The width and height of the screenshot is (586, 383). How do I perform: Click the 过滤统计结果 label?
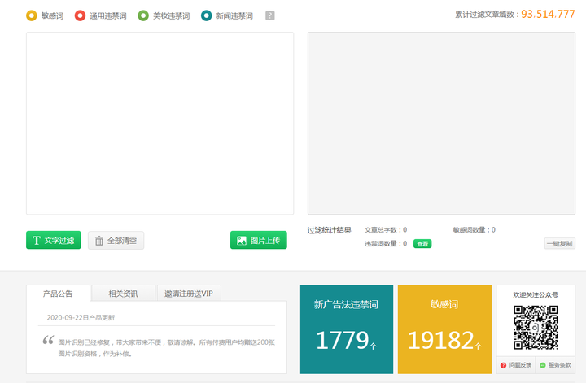pos(330,230)
